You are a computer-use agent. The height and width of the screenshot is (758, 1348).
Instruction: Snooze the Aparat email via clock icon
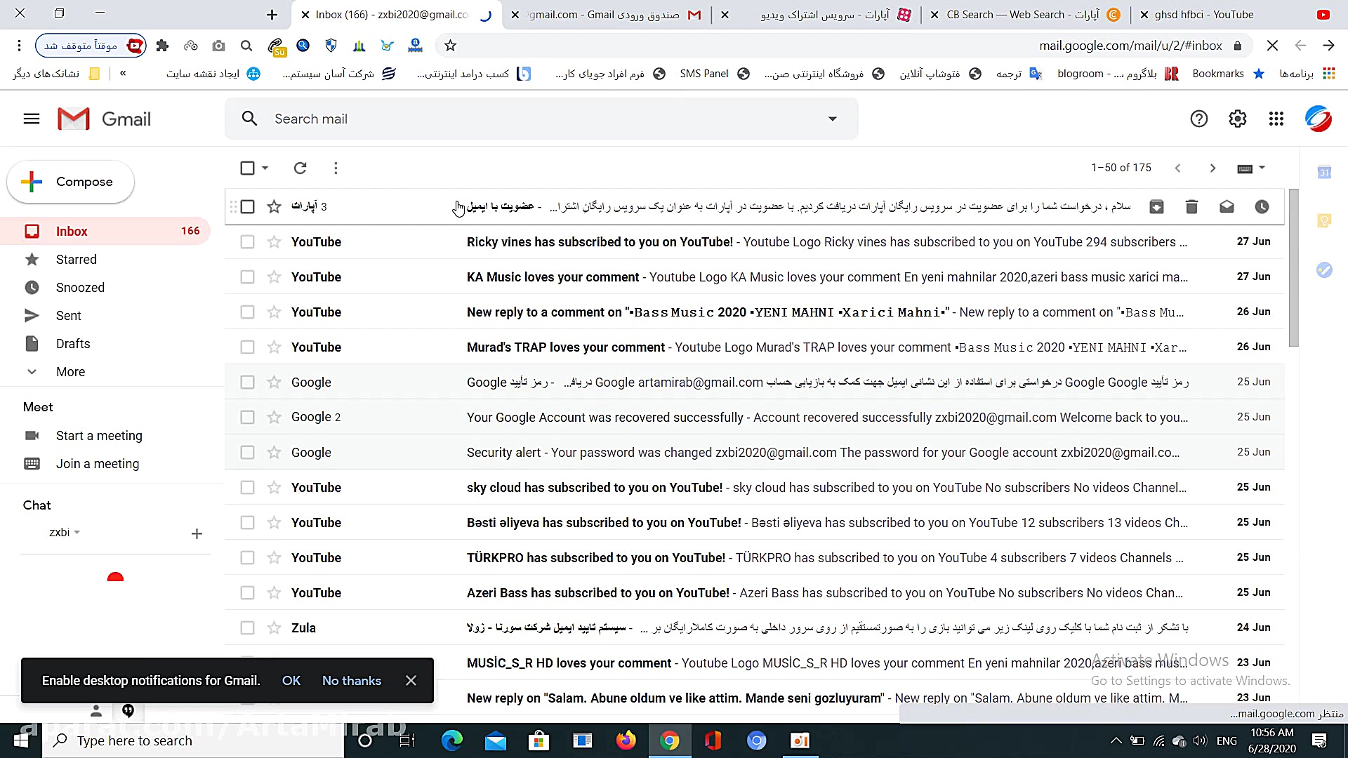coord(1262,206)
